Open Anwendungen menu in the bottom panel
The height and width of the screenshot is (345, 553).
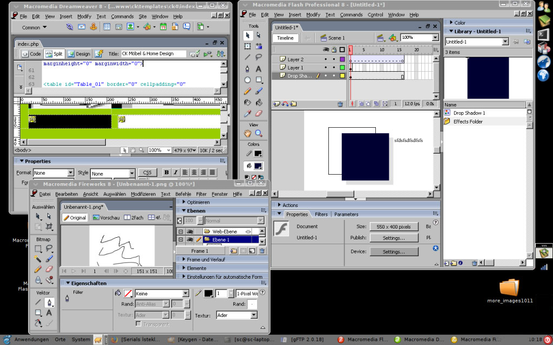(x=31, y=340)
